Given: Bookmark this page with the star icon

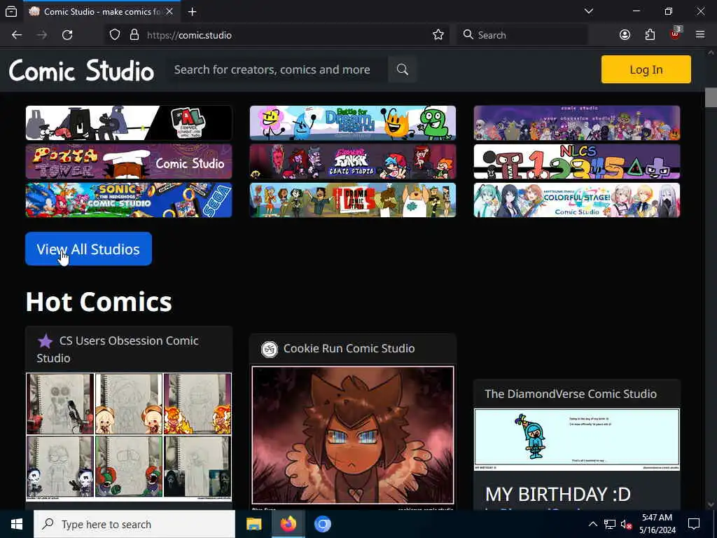Looking at the screenshot, I should point(438,35).
